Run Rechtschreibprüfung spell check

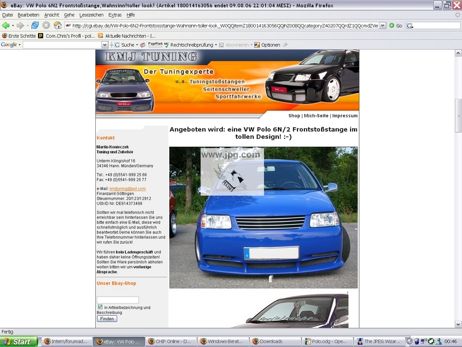tap(189, 45)
